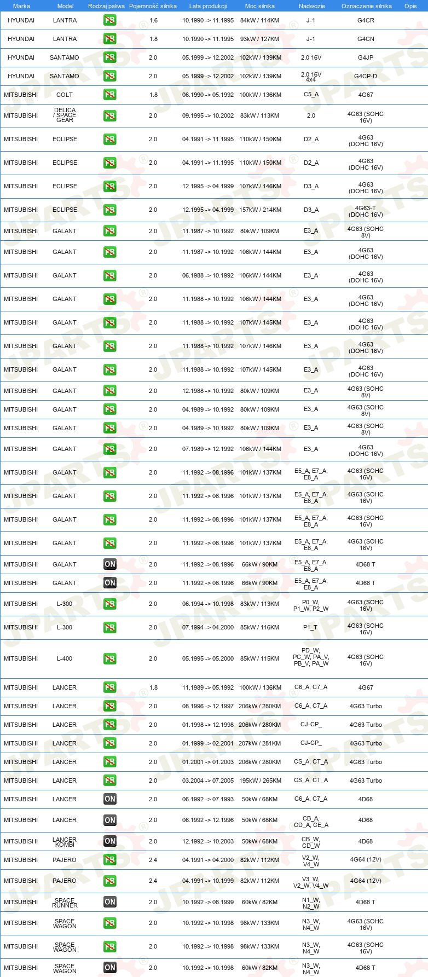The height and width of the screenshot is (977, 428).
Task: Click power cell 207kW / 281KM
Action: [260, 743]
